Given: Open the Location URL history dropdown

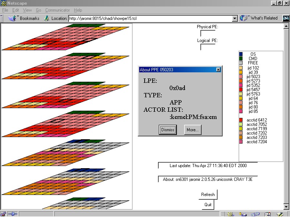Looking at the screenshot, I should coord(235,18).
